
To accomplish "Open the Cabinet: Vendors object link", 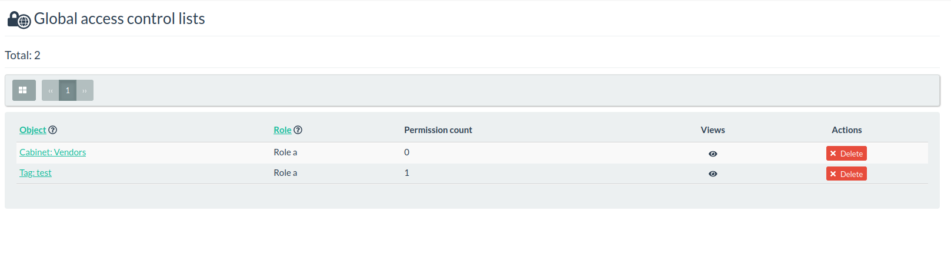I will pos(53,152).
